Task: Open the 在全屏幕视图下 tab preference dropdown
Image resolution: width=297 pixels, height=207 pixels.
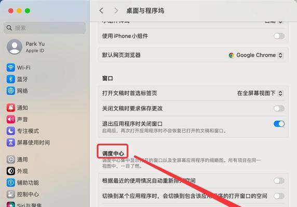Action: pos(260,93)
